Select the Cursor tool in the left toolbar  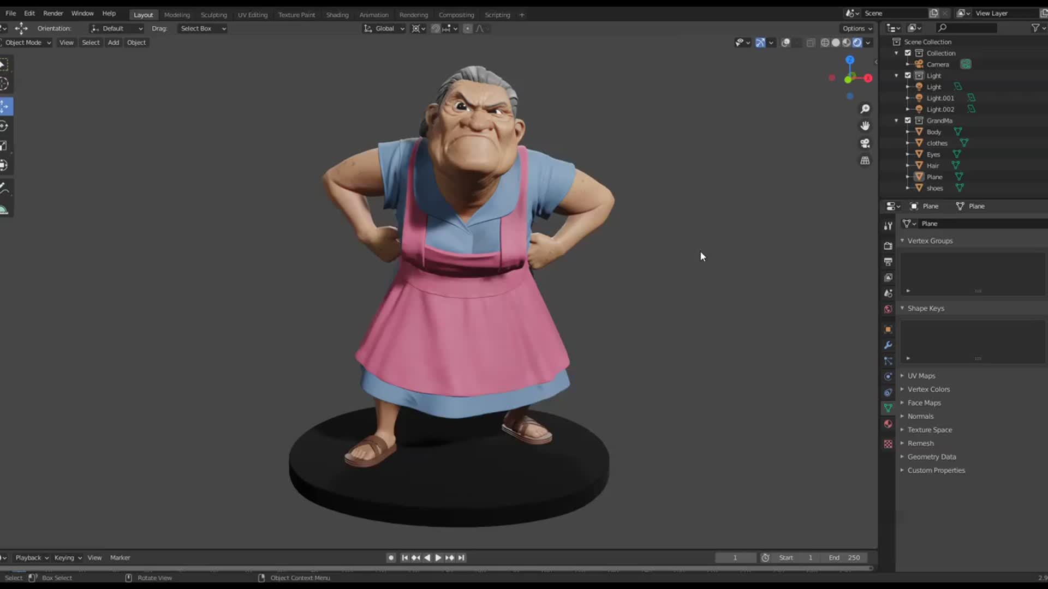point(4,84)
